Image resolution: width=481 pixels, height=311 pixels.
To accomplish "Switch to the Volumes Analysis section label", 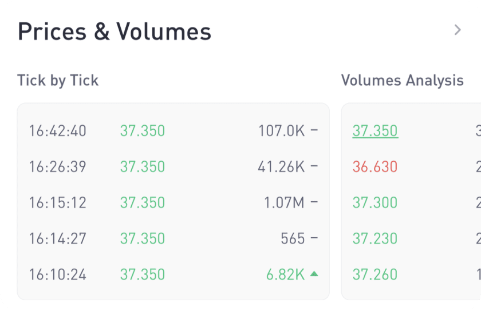I will pos(402,81).
